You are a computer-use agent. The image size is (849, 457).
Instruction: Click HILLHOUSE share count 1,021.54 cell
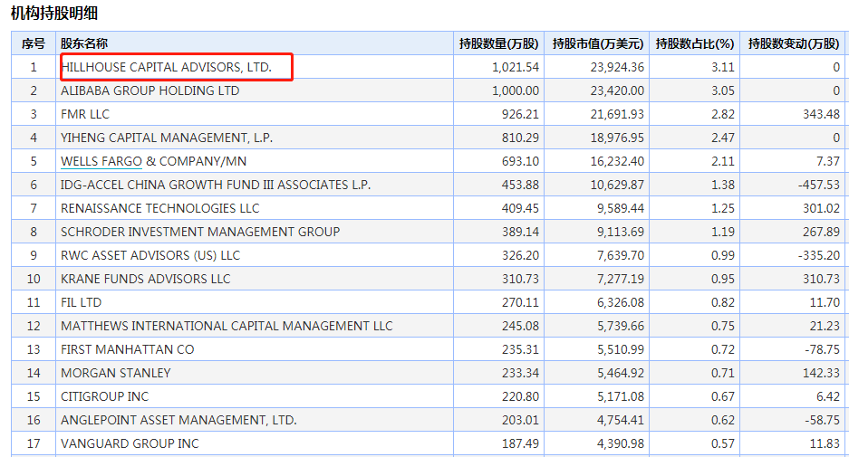pyautogui.click(x=516, y=67)
